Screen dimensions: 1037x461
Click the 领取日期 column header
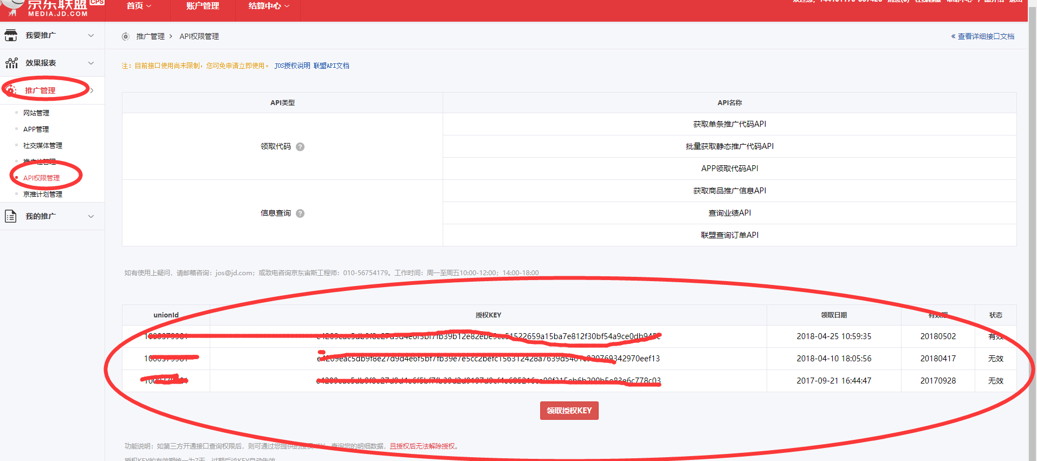834,315
